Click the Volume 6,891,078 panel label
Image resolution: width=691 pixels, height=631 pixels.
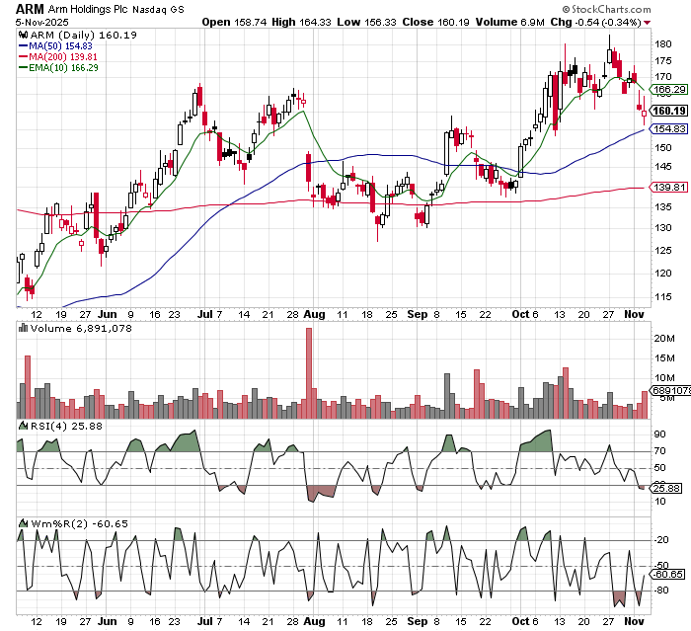pyautogui.click(x=81, y=328)
